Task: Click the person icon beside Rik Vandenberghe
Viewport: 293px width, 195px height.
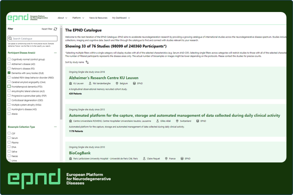Action: point(90,83)
